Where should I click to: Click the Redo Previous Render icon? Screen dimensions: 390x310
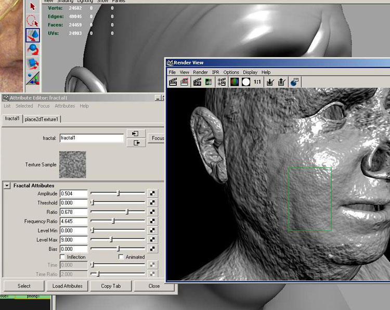(173, 82)
